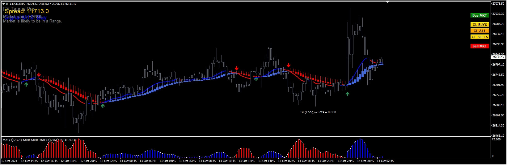Select the rightmost green buy arrow on chart
The width and height of the screenshot is (507, 165).
pos(347,94)
